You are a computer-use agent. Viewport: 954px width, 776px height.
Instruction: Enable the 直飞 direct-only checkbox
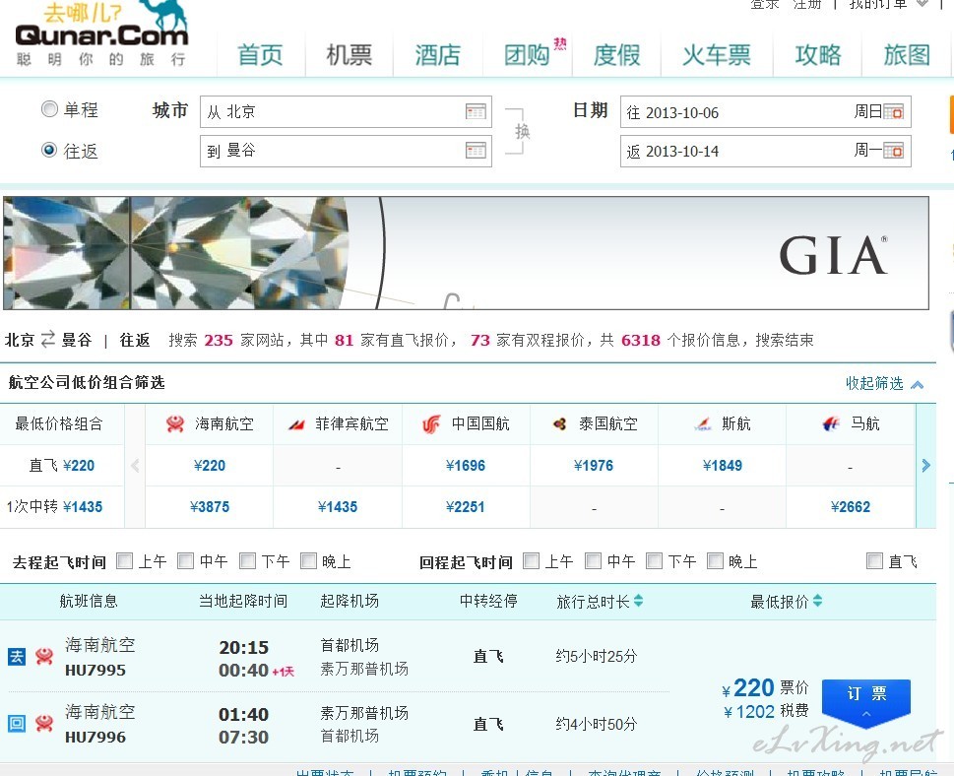click(875, 560)
